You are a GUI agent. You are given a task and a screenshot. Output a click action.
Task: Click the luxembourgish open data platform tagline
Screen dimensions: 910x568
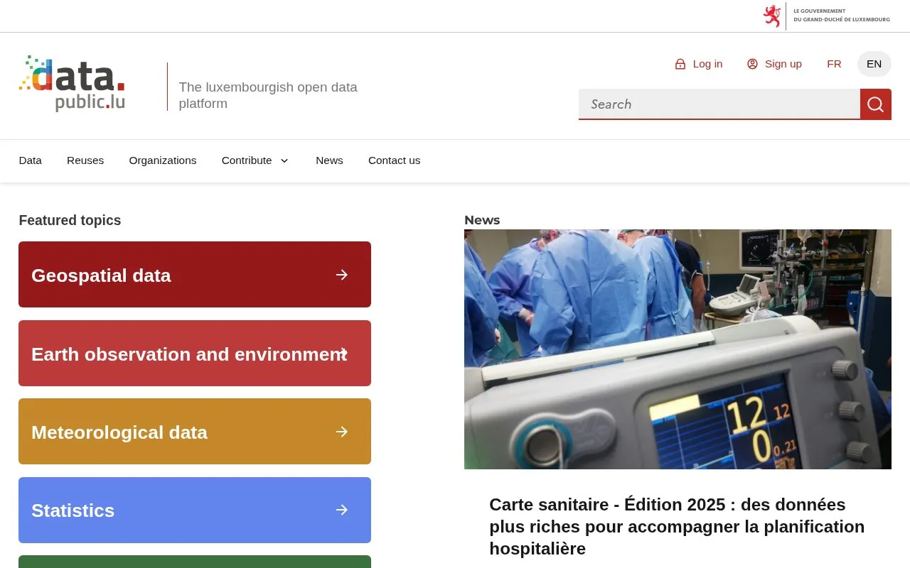coord(268,95)
